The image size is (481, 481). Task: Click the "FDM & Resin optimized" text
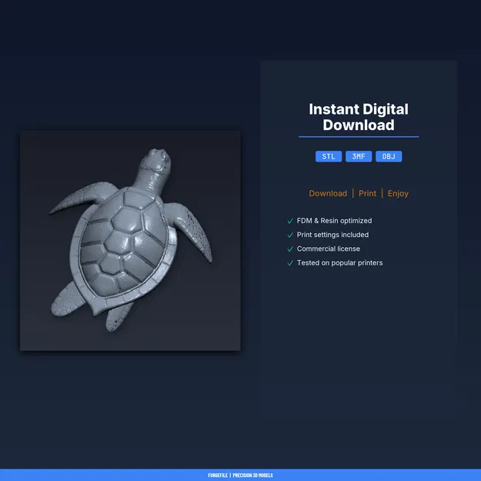point(334,221)
